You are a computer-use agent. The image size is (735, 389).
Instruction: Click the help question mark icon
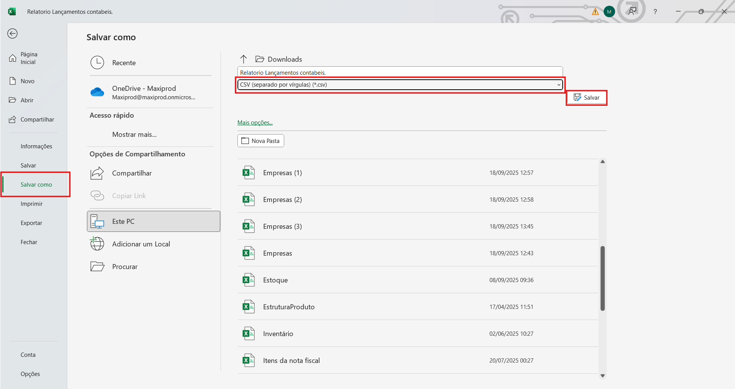tap(655, 12)
